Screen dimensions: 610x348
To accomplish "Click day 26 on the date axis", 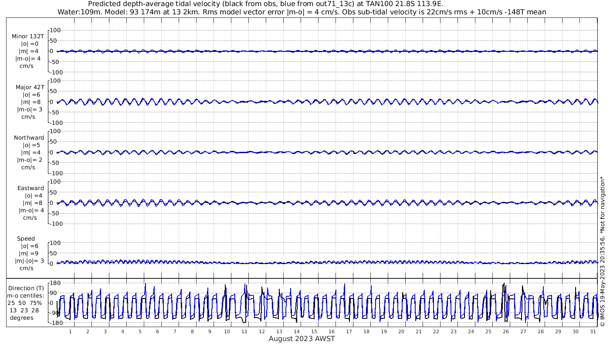I will pyautogui.click(x=506, y=331).
